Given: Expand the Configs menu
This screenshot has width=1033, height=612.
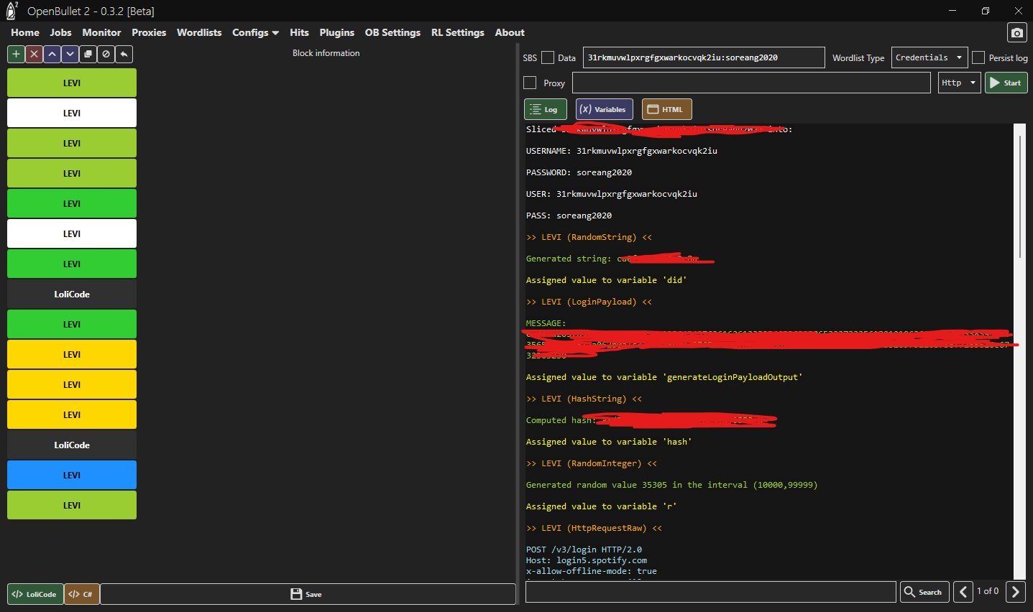Looking at the screenshot, I should tap(255, 32).
